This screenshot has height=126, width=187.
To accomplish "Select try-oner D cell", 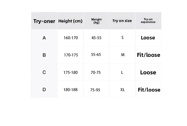I will [x=44, y=89].
